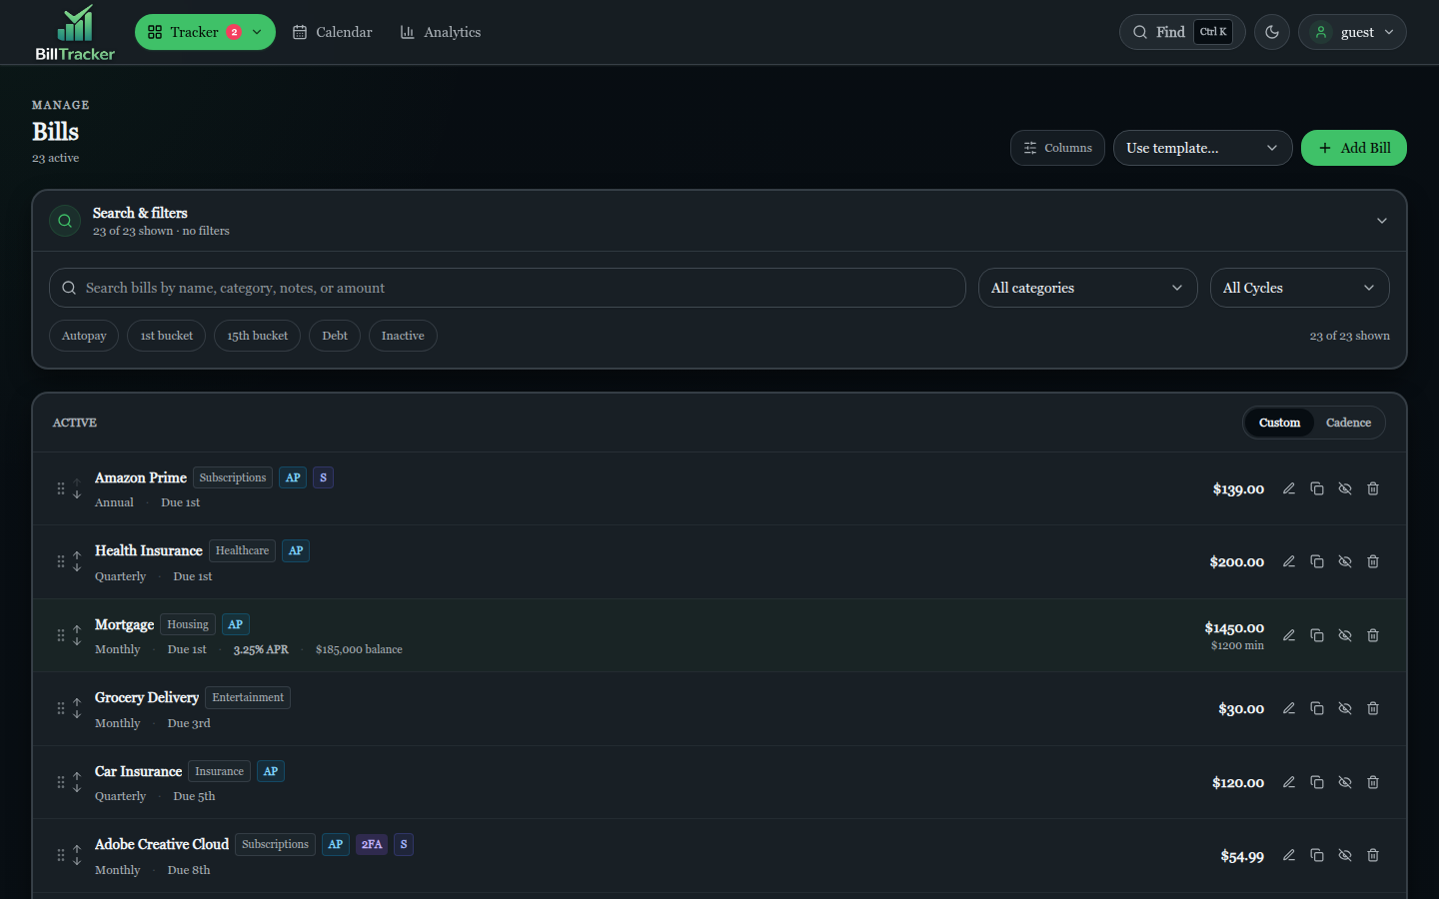
Task: Duplicate the Car Insurance bill
Action: 1317,782
